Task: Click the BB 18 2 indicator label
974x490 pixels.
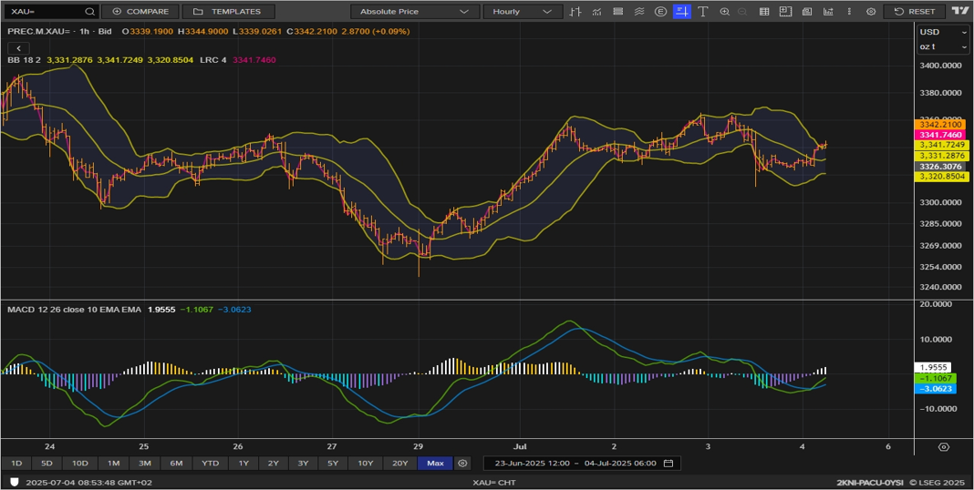Action: click(x=25, y=60)
